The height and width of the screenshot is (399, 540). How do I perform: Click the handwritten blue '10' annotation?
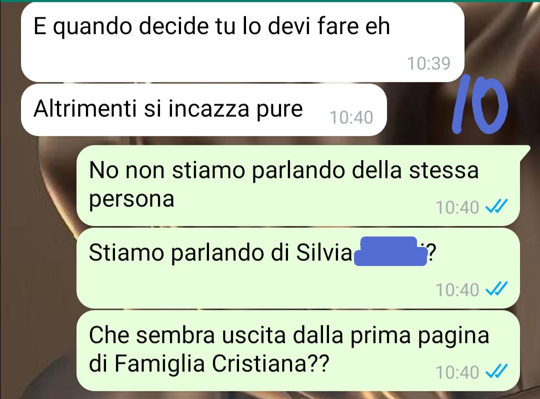click(479, 104)
